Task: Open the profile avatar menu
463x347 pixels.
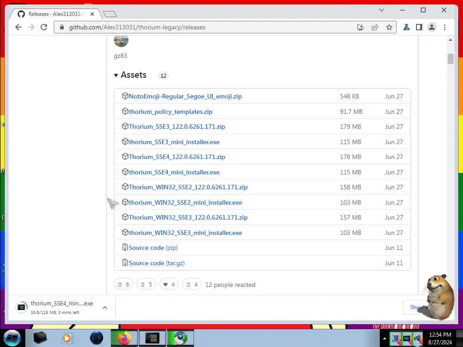Action: [432, 28]
